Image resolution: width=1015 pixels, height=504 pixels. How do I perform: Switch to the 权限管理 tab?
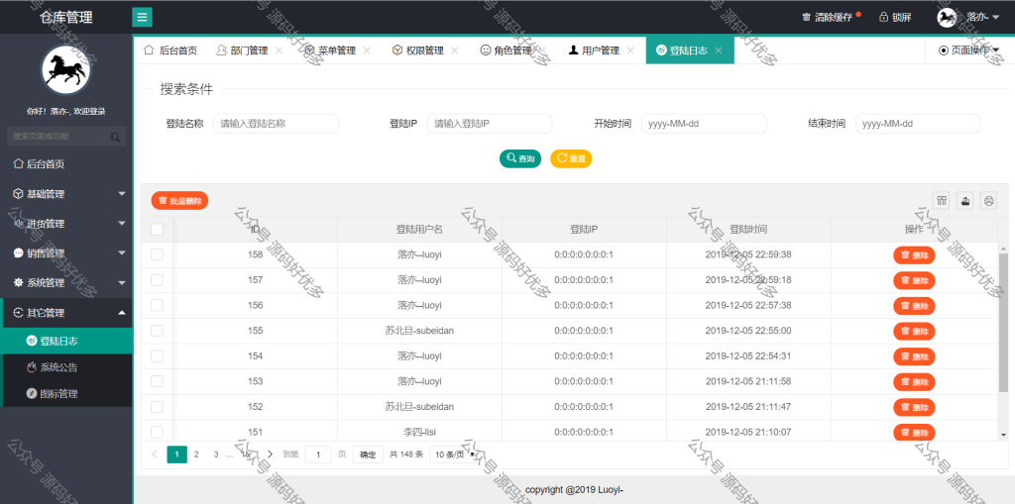[424, 50]
